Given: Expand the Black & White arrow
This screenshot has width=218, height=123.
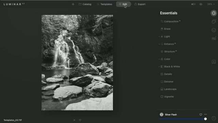Looking at the screenshot, I should 159,67.
